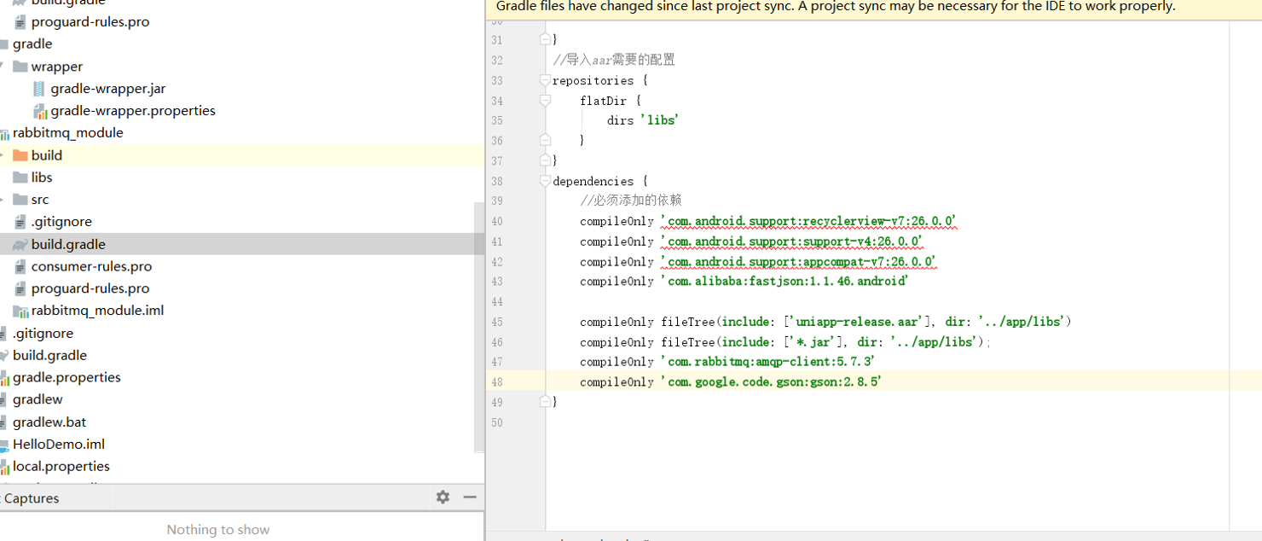Click the comment '//导入aar需要的配置'
The height and width of the screenshot is (541, 1262).
pyautogui.click(x=614, y=60)
